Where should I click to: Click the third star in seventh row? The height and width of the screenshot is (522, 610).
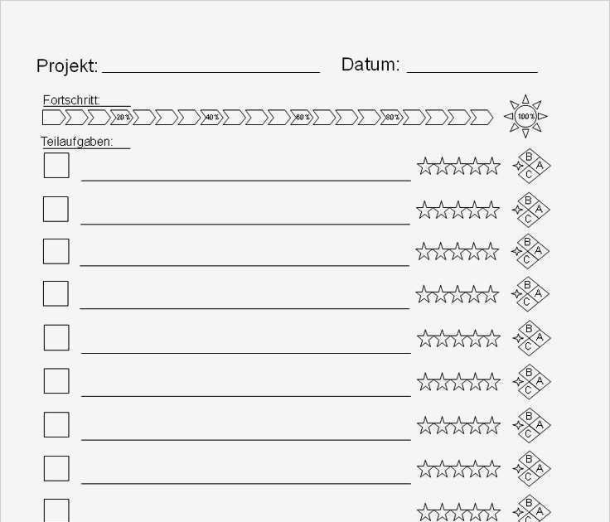tap(458, 425)
